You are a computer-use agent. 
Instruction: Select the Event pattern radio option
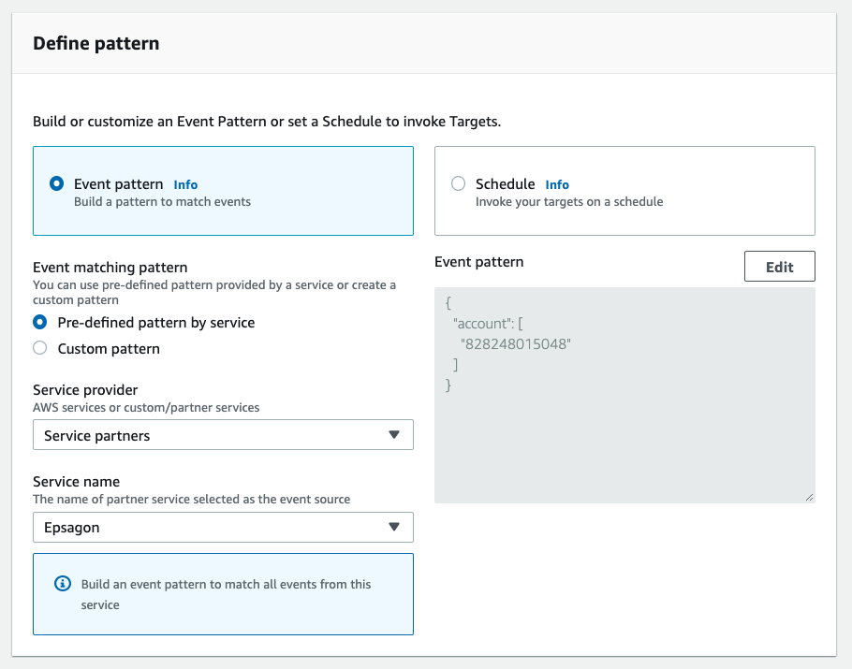point(57,184)
